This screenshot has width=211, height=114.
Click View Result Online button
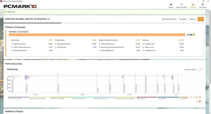(x=169, y=19)
